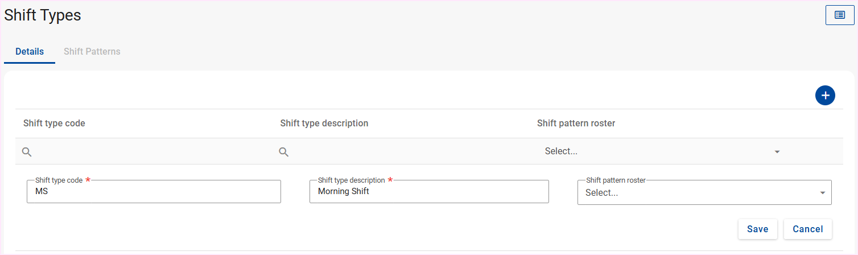Click the Shift type code field containing MS
Image resolution: width=858 pixels, height=255 pixels.
[154, 192]
